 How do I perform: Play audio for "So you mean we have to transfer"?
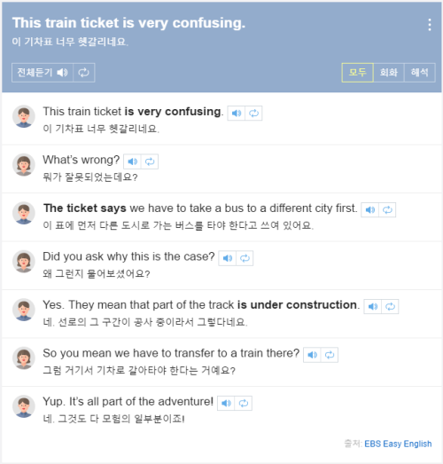pos(312,355)
